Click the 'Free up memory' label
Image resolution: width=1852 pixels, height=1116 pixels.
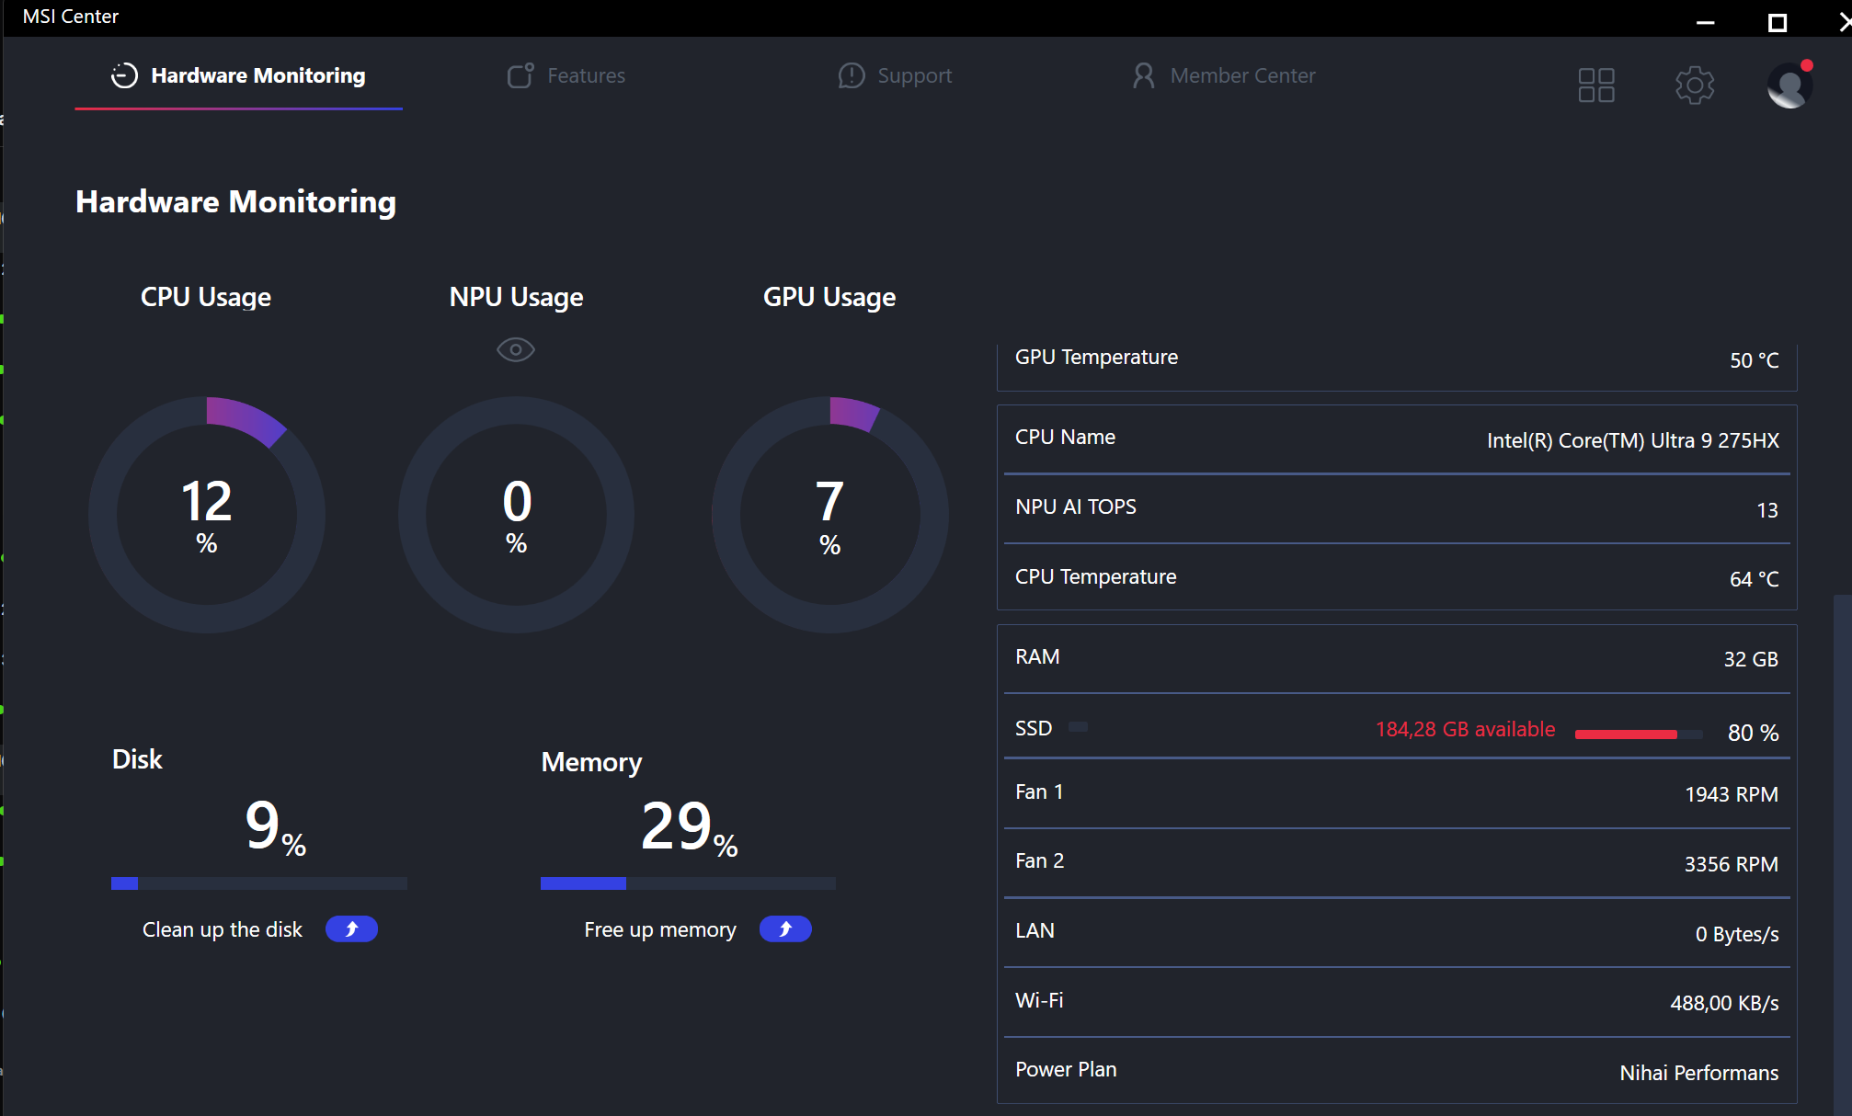(x=660, y=929)
